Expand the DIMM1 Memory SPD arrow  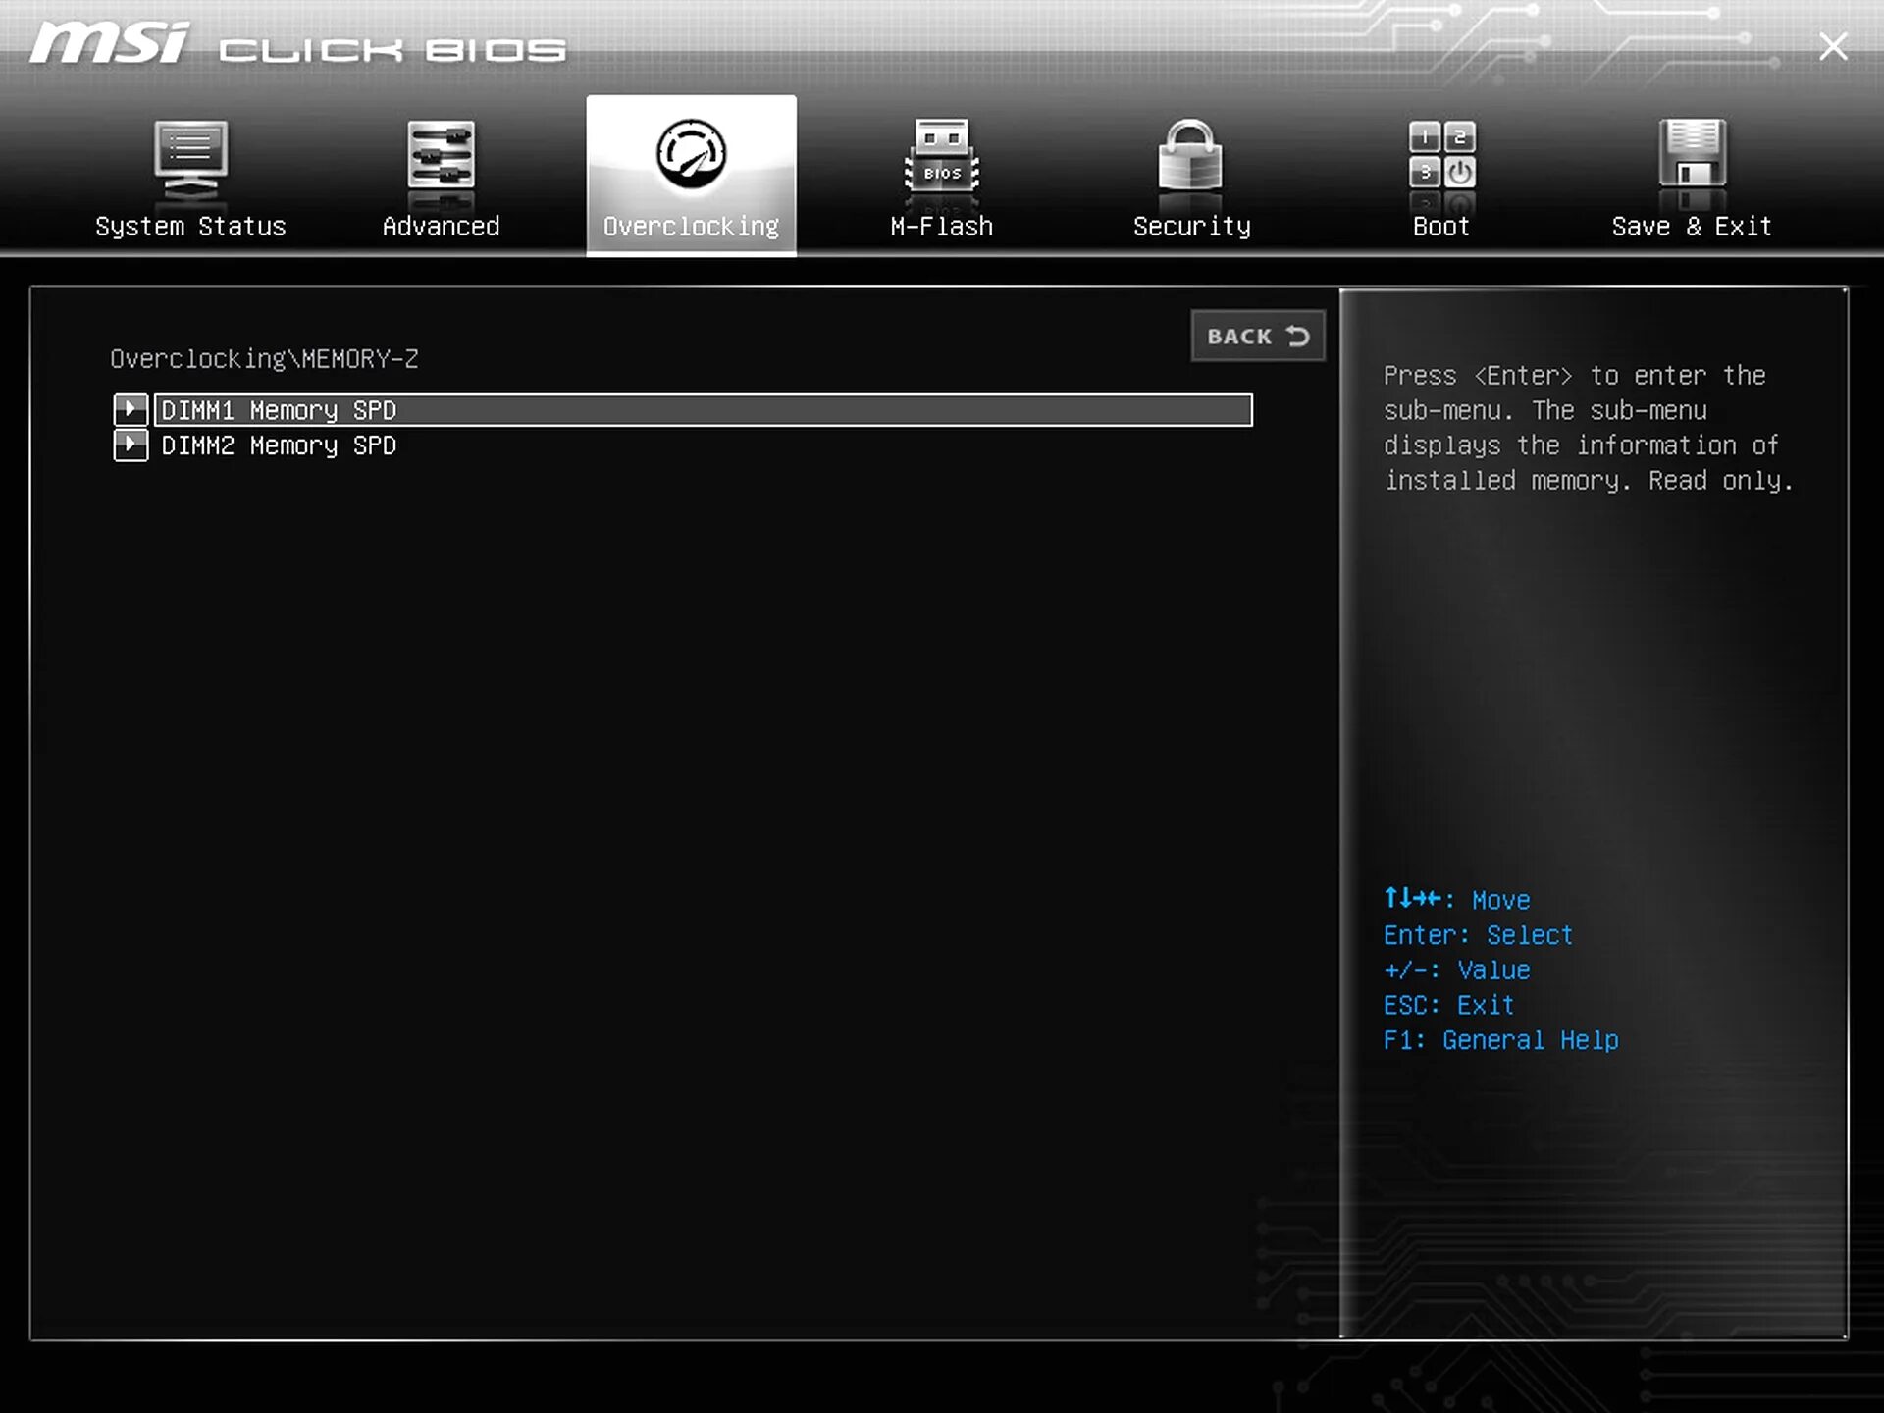(x=131, y=409)
